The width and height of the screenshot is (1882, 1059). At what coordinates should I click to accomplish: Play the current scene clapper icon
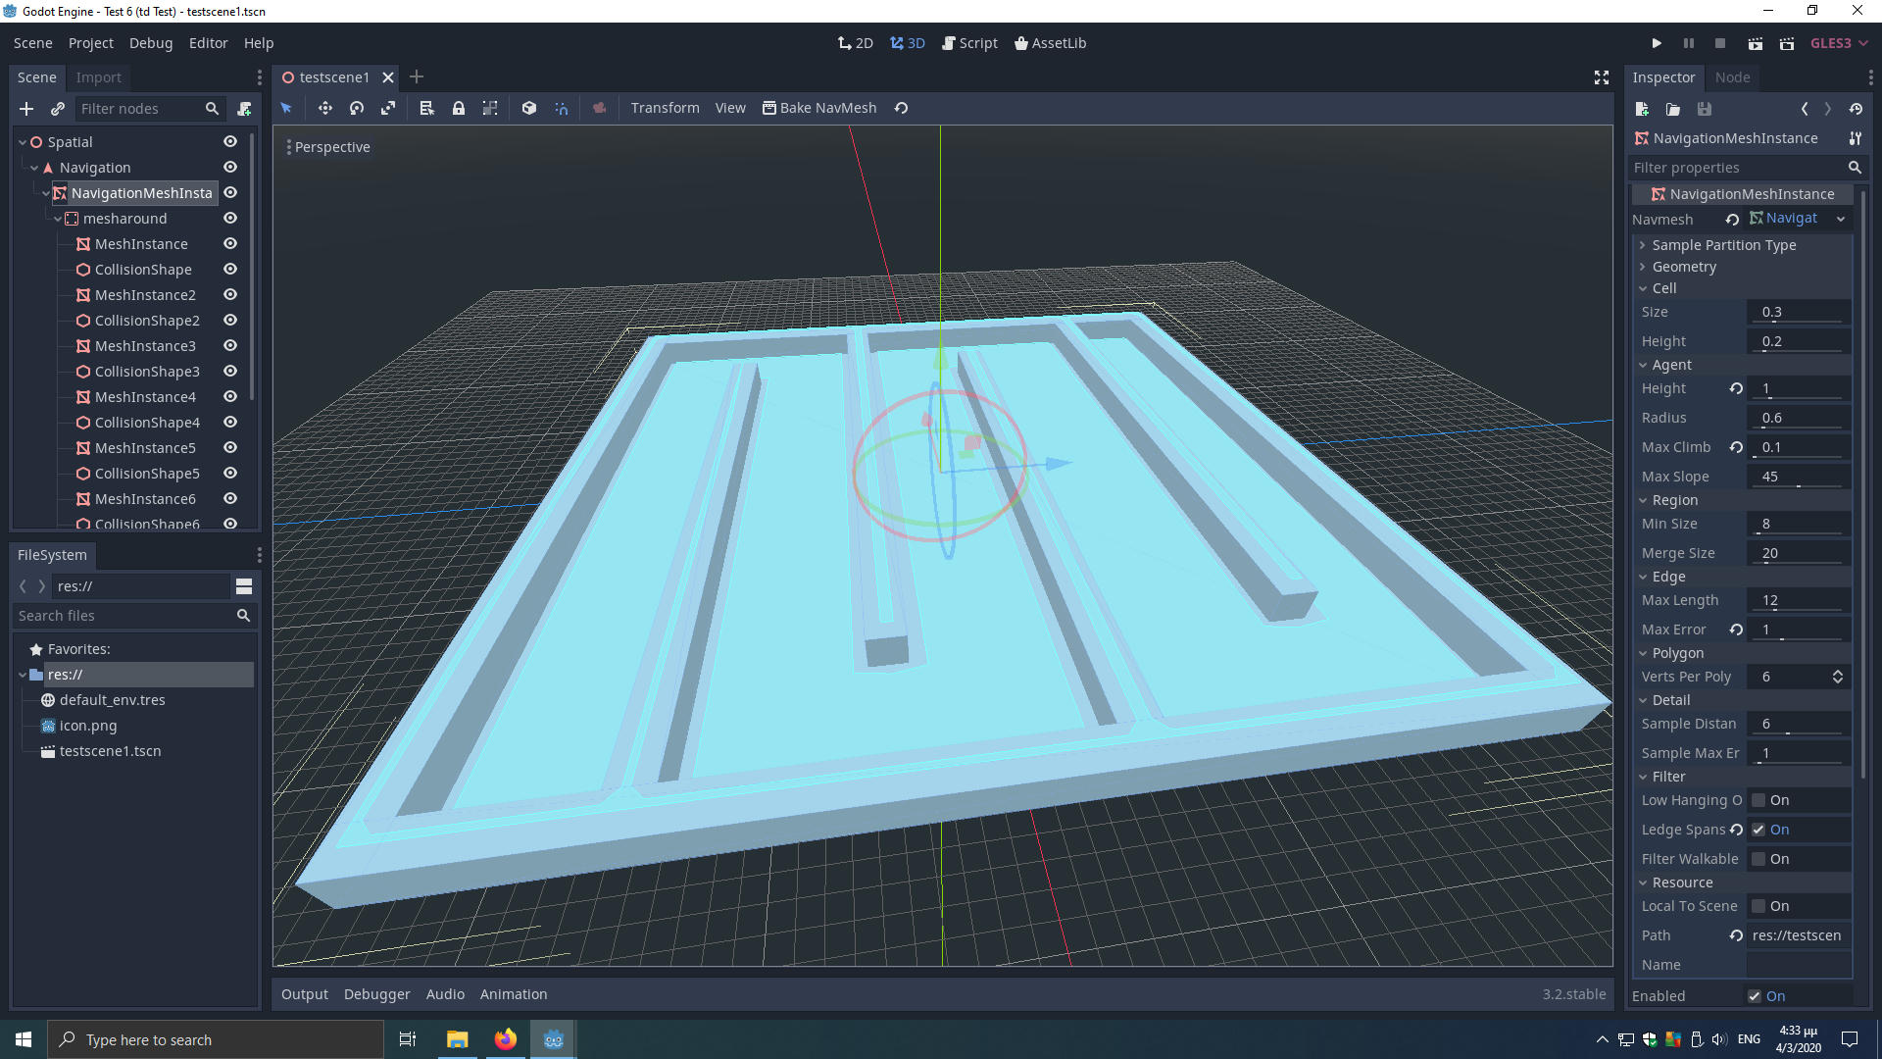click(1756, 43)
